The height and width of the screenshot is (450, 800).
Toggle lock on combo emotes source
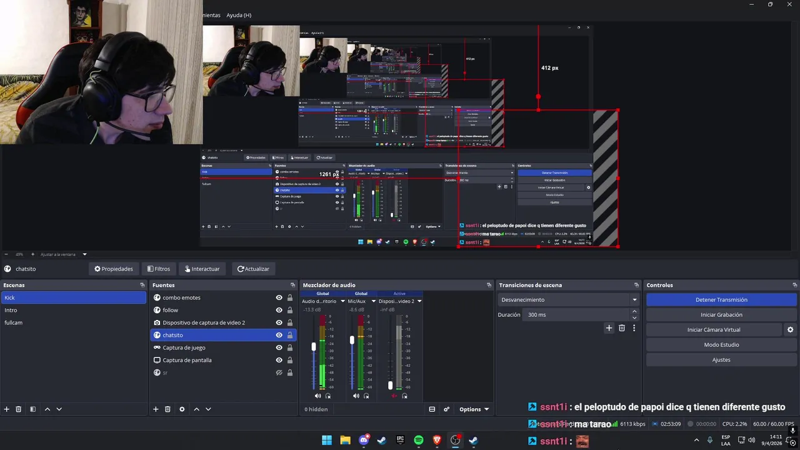click(290, 297)
